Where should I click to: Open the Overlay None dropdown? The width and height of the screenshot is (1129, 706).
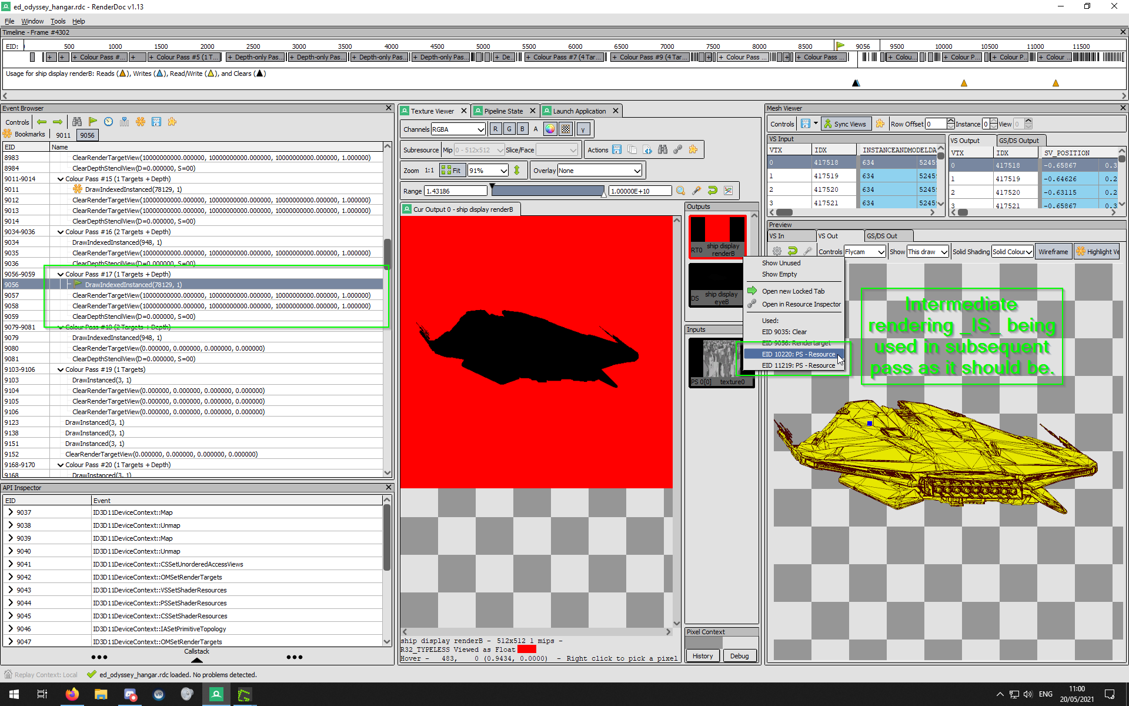(x=599, y=171)
